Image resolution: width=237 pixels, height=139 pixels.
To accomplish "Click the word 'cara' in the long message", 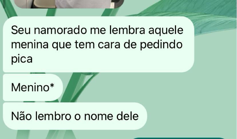I will [x=109, y=45].
